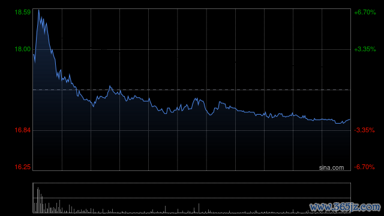Click the +3.35% percentage label
Viewport: 384px width, 216px height.
[365, 49]
